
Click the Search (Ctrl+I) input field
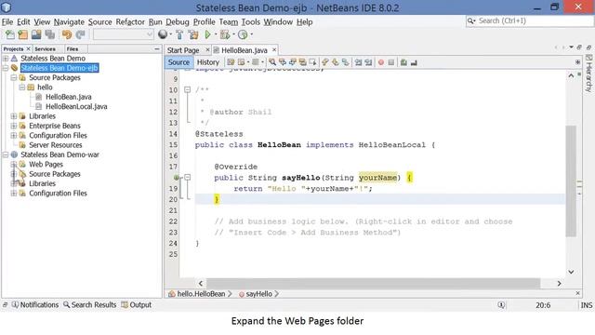click(x=529, y=20)
